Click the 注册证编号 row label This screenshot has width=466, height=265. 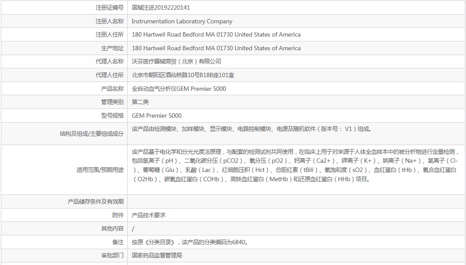(110, 7)
